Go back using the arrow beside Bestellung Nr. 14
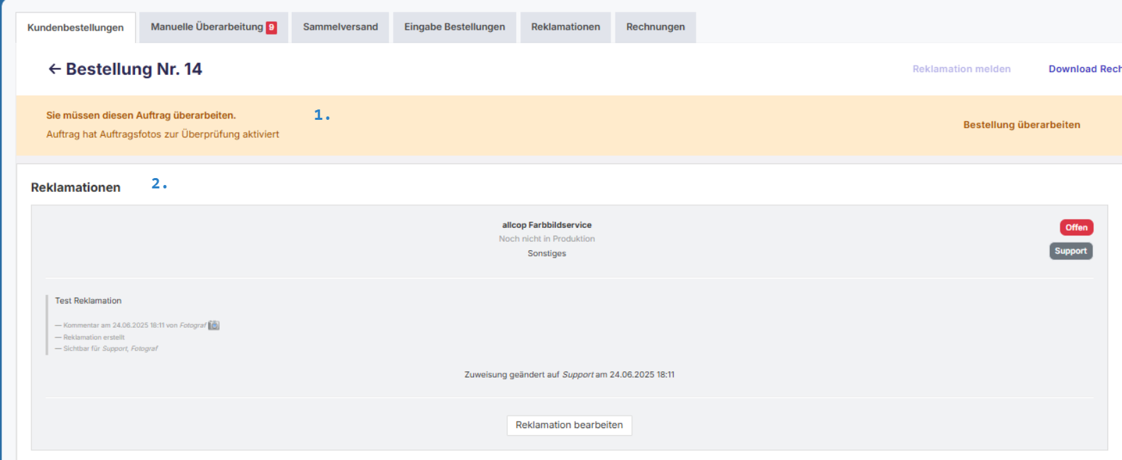Screen dimensions: 1122x460 (x=54, y=69)
